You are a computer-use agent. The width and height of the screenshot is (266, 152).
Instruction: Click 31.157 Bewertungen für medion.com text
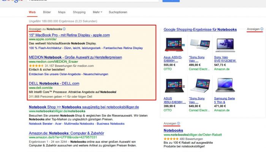[x=69, y=66]
